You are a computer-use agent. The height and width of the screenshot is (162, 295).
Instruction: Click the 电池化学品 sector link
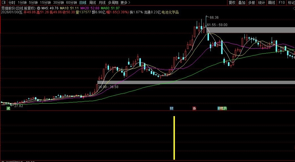[x=170, y=12]
